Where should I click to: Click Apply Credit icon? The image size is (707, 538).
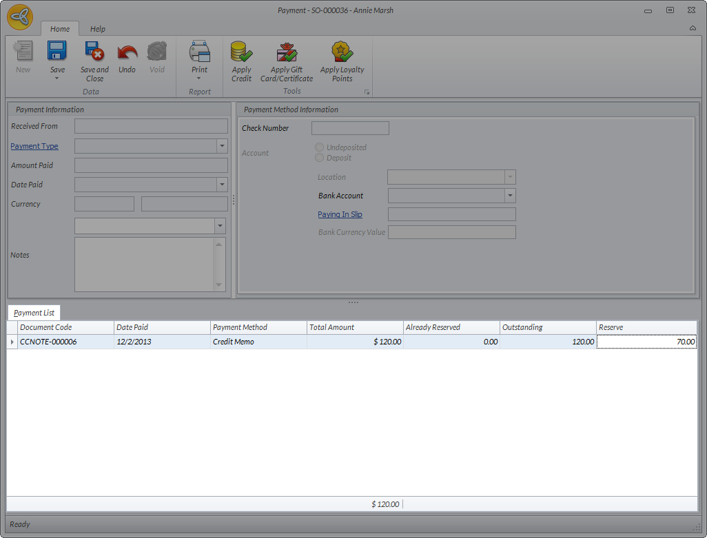[x=241, y=52]
